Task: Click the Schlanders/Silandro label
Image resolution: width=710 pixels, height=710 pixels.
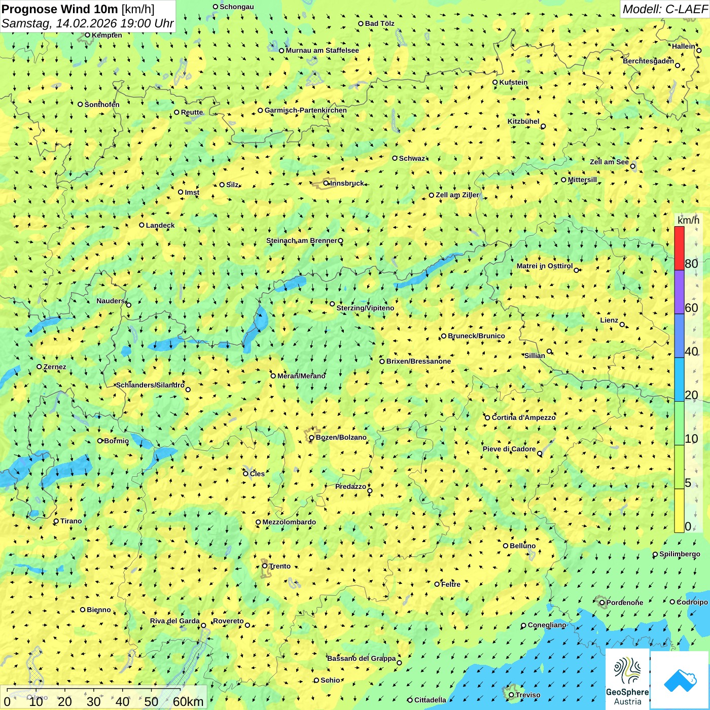Action: pyautogui.click(x=150, y=385)
